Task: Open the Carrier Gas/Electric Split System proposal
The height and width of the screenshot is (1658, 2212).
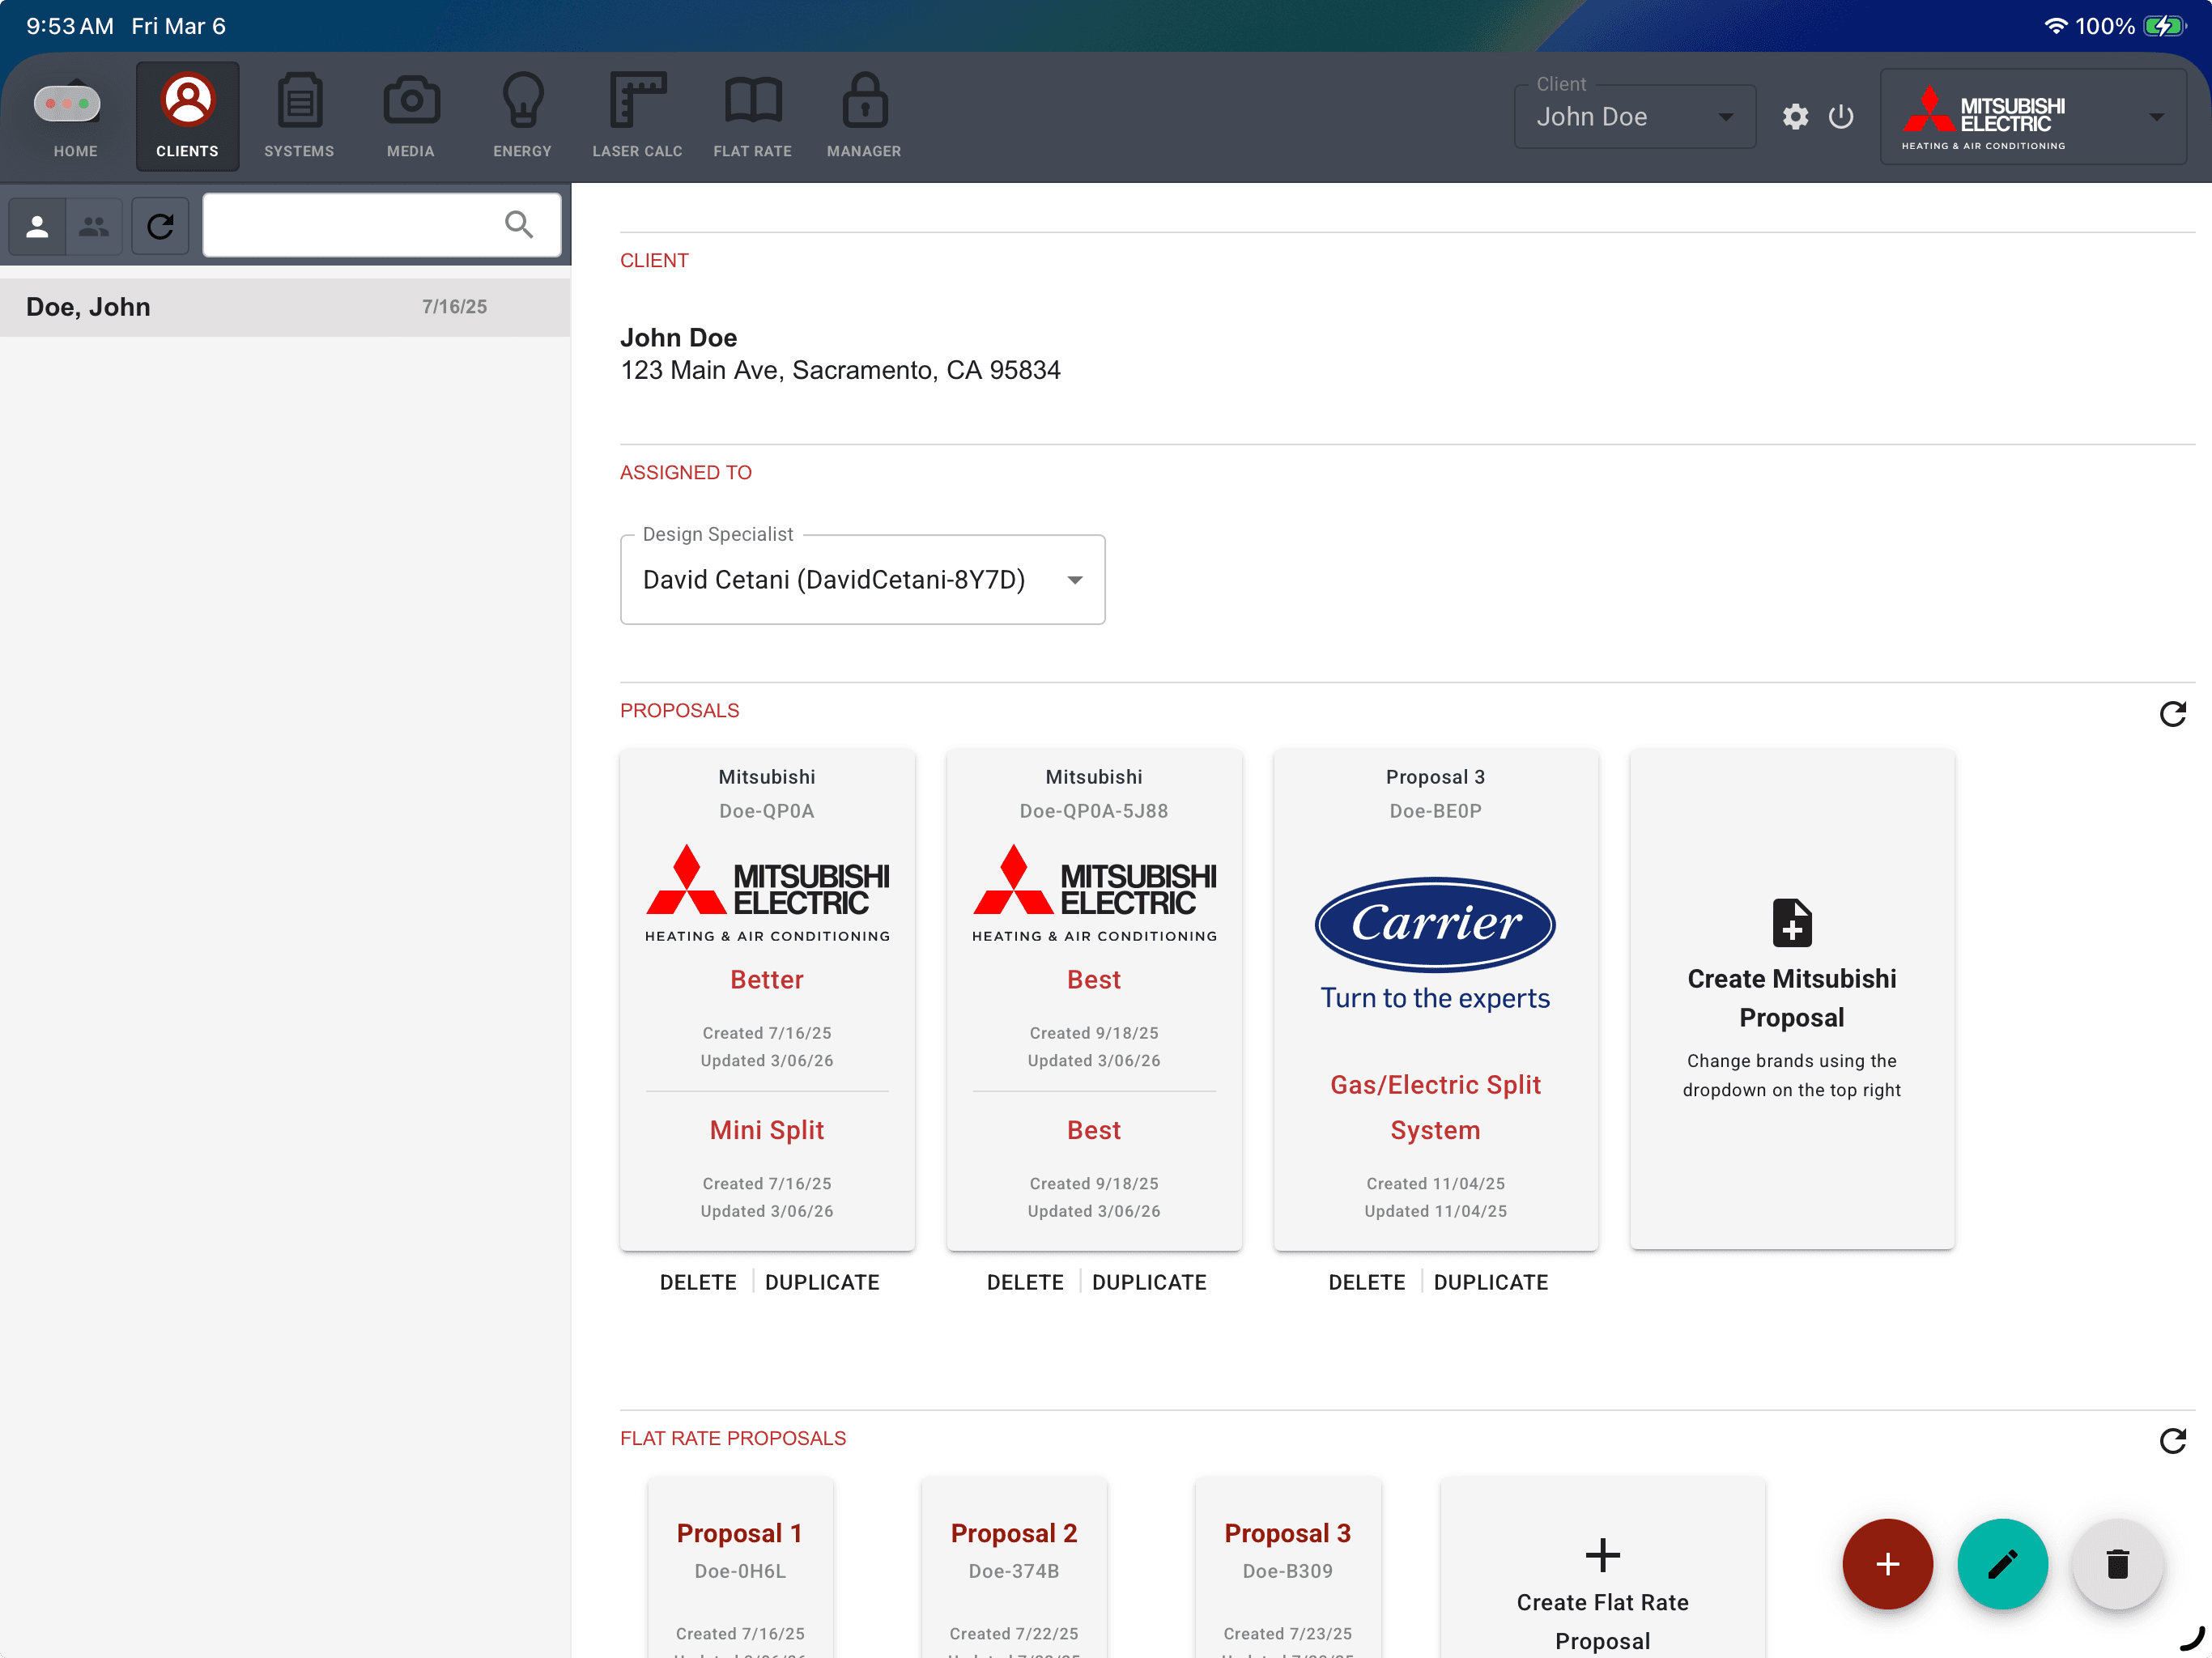Action: click(1435, 1000)
